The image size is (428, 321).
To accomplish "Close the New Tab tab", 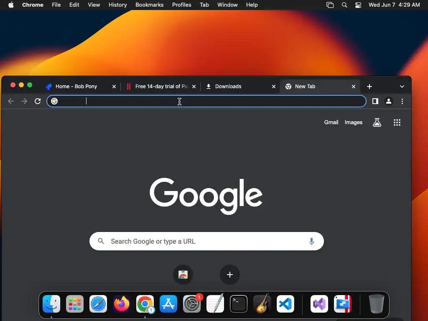I will click(354, 87).
